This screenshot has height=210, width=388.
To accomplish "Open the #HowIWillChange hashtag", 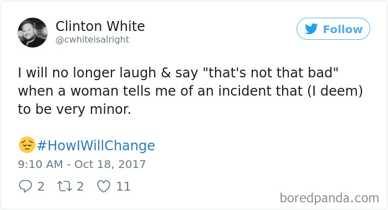I will pyautogui.click(x=96, y=145).
